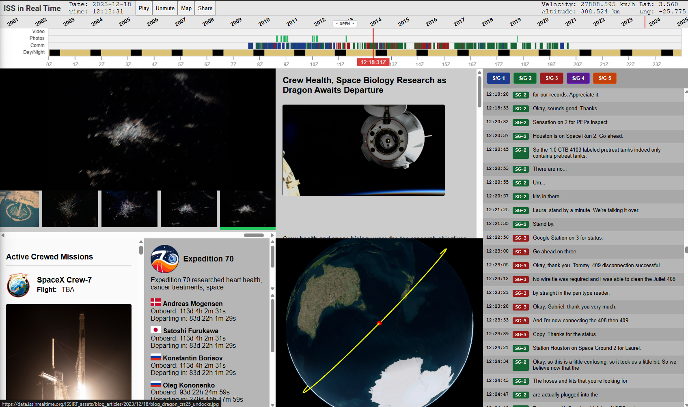The height and width of the screenshot is (407, 688).
Task: Click the Crew-7 rocket launch photo
Action: click(x=69, y=352)
